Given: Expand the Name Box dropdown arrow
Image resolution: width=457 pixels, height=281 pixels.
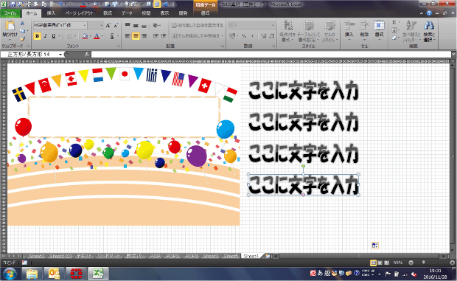Looking at the screenshot, I should [60, 55].
